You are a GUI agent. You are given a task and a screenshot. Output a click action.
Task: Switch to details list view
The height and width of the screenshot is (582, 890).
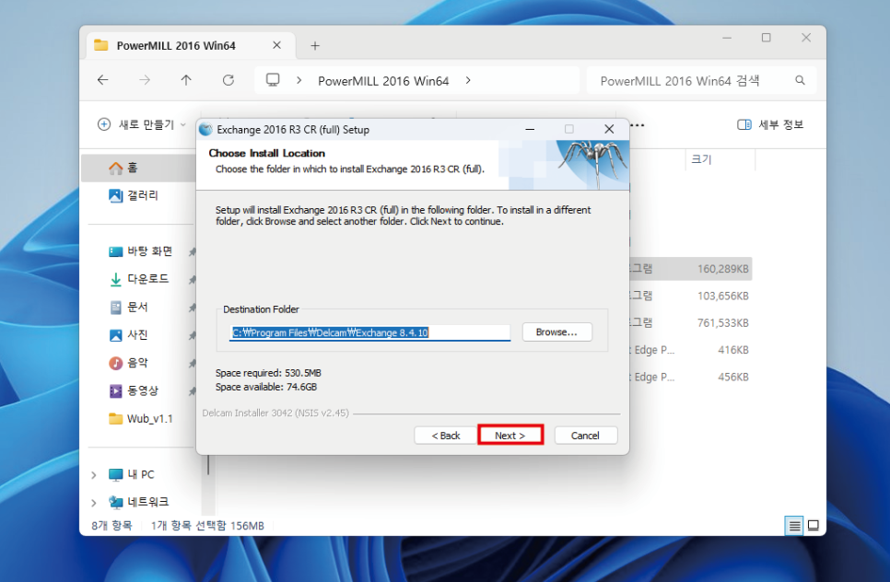[x=794, y=526]
